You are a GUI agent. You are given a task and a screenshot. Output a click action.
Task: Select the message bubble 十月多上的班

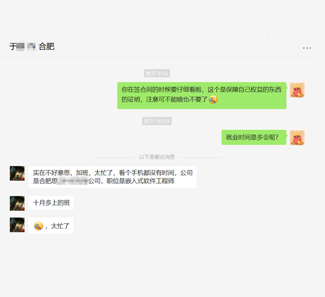[51, 202]
